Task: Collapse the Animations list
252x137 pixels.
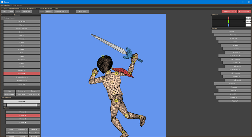Action: click(2, 18)
